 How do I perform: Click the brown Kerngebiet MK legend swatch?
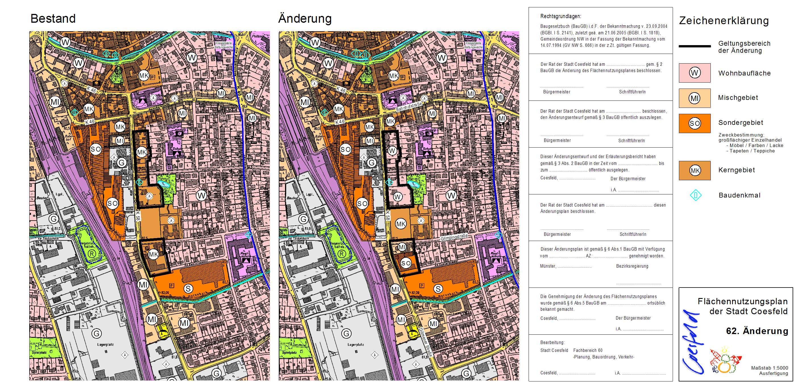pos(694,170)
